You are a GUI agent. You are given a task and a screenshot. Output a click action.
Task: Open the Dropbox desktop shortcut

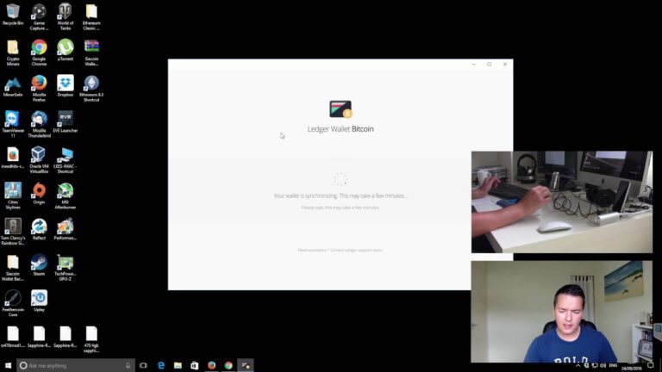(66, 84)
